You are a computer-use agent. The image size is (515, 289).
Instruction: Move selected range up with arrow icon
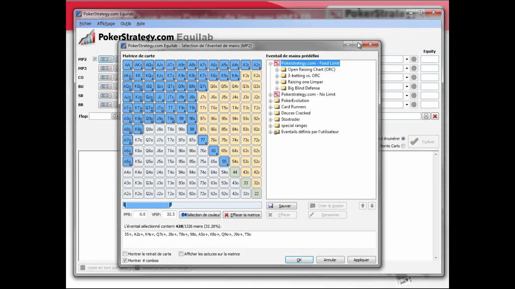click(x=363, y=206)
